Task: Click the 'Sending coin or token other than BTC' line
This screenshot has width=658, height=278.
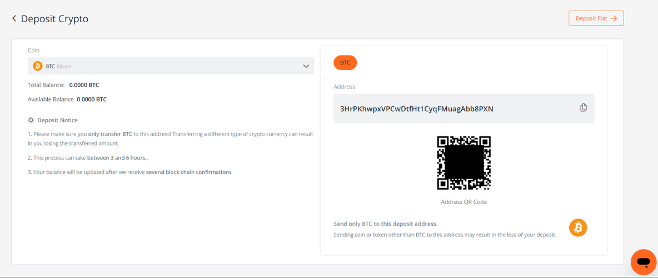Action: (x=445, y=235)
